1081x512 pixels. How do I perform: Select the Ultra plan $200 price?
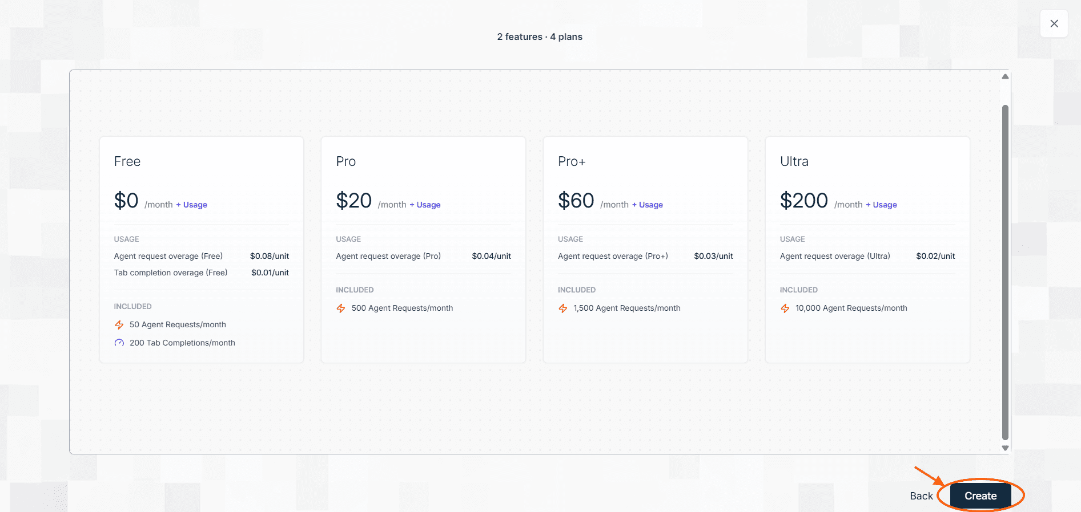click(804, 201)
